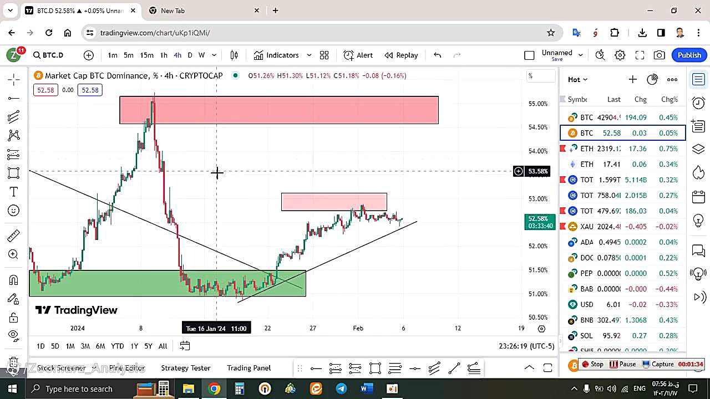Viewport: 710px width, 399px height.
Task: Toggle magnet mode in left toolbar
Action: pyautogui.click(x=14, y=280)
